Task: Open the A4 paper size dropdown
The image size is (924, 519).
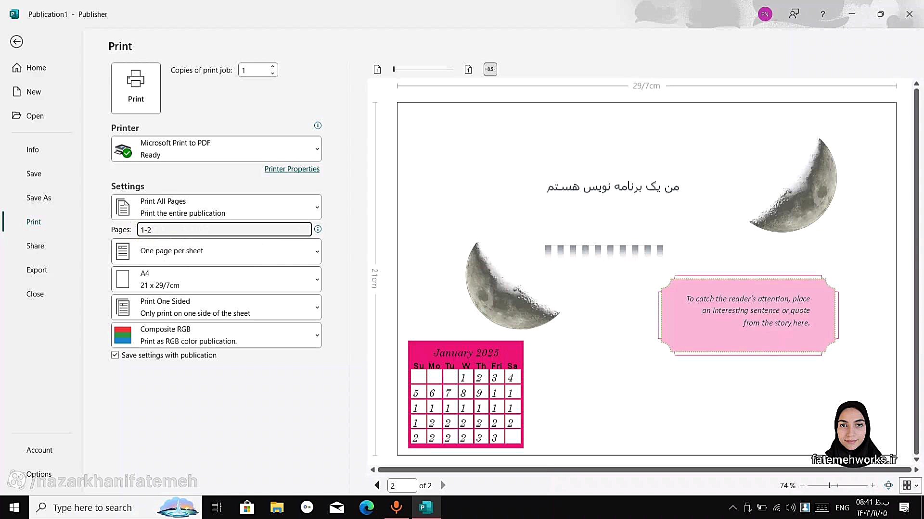Action: [x=216, y=279]
